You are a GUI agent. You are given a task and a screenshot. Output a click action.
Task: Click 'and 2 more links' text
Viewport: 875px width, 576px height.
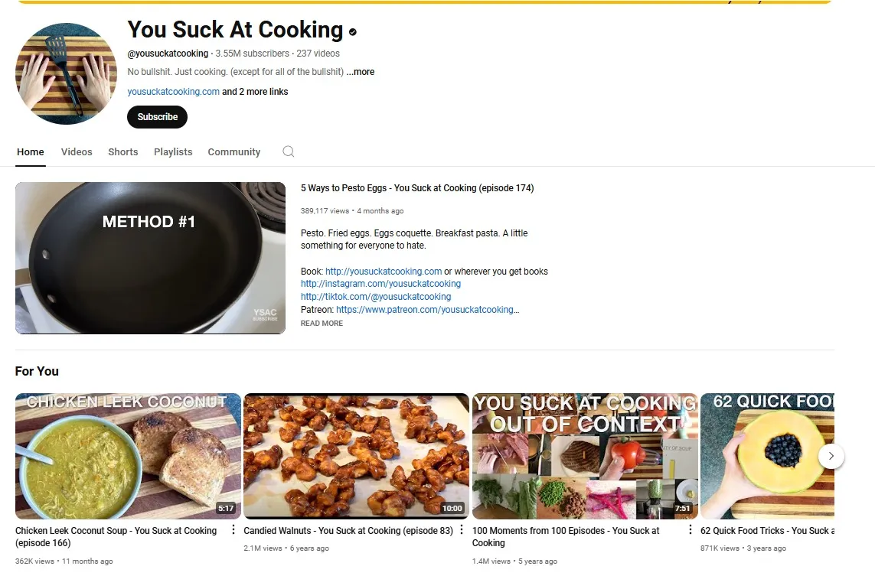click(255, 91)
